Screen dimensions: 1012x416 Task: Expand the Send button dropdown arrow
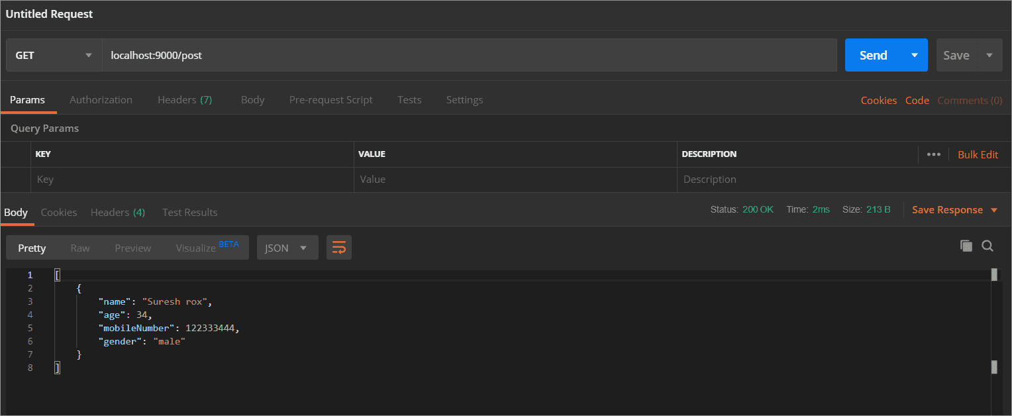coord(915,56)
